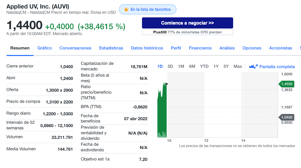
Task: Go to Opciones tab
Action: click(252, 48)
